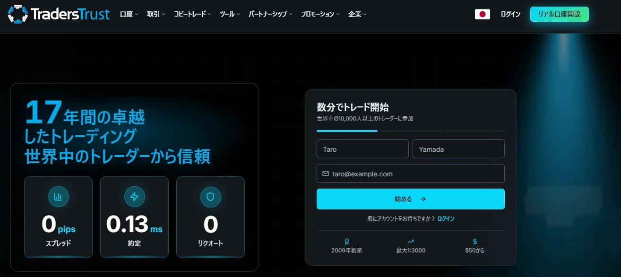Expand the パートナーシップ menu
The width and height of the screenshot is (621, 277).
tap(270, 14)
